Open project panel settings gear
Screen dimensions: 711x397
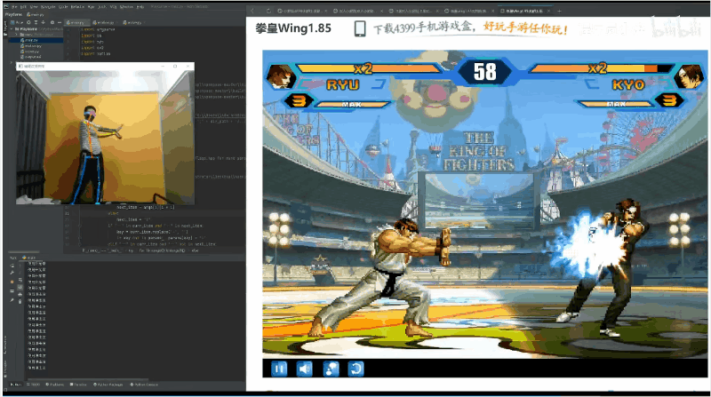(x=52, y=23)
